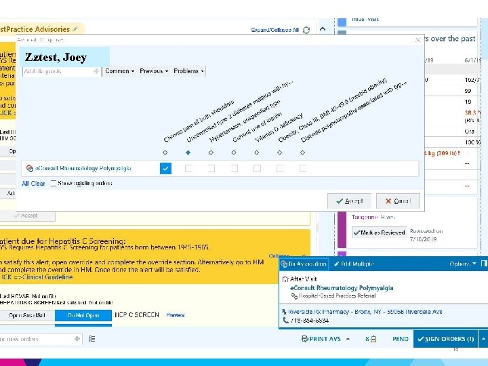Open the Problems dropdown
This screenshot has height=366, width=488.
click(188, 71)
